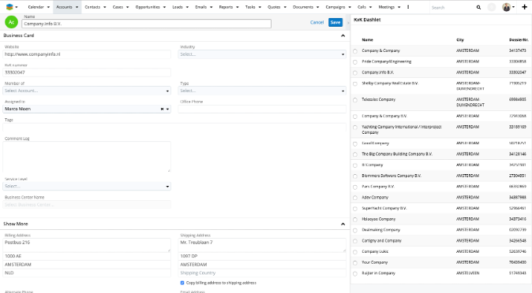
Task: Select radio for Telesales Company
Action: 355,100
